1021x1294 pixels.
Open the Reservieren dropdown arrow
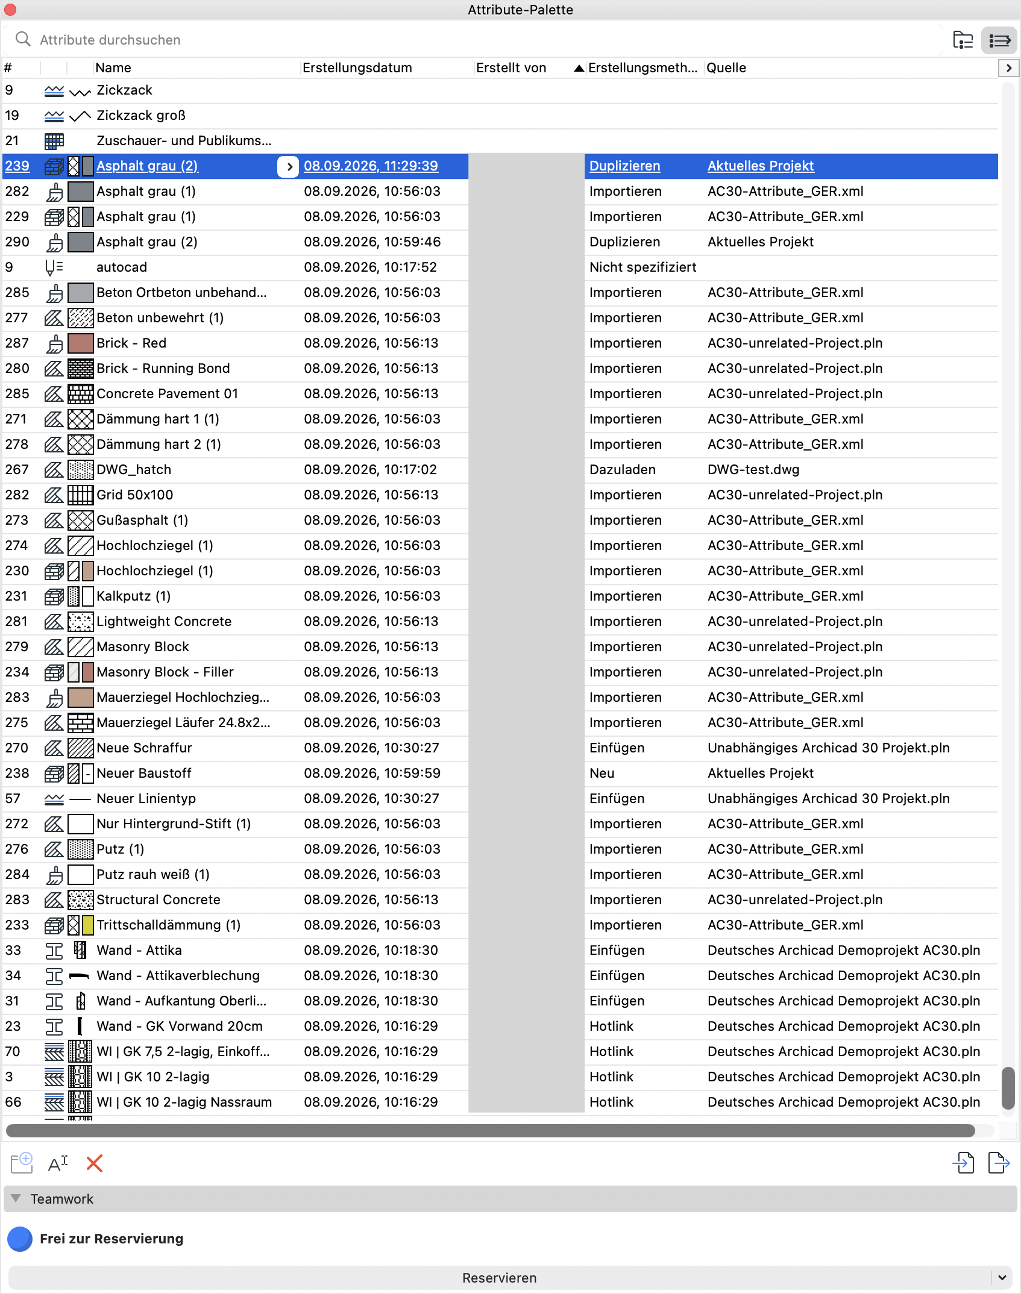[x=1002, y=1278]
